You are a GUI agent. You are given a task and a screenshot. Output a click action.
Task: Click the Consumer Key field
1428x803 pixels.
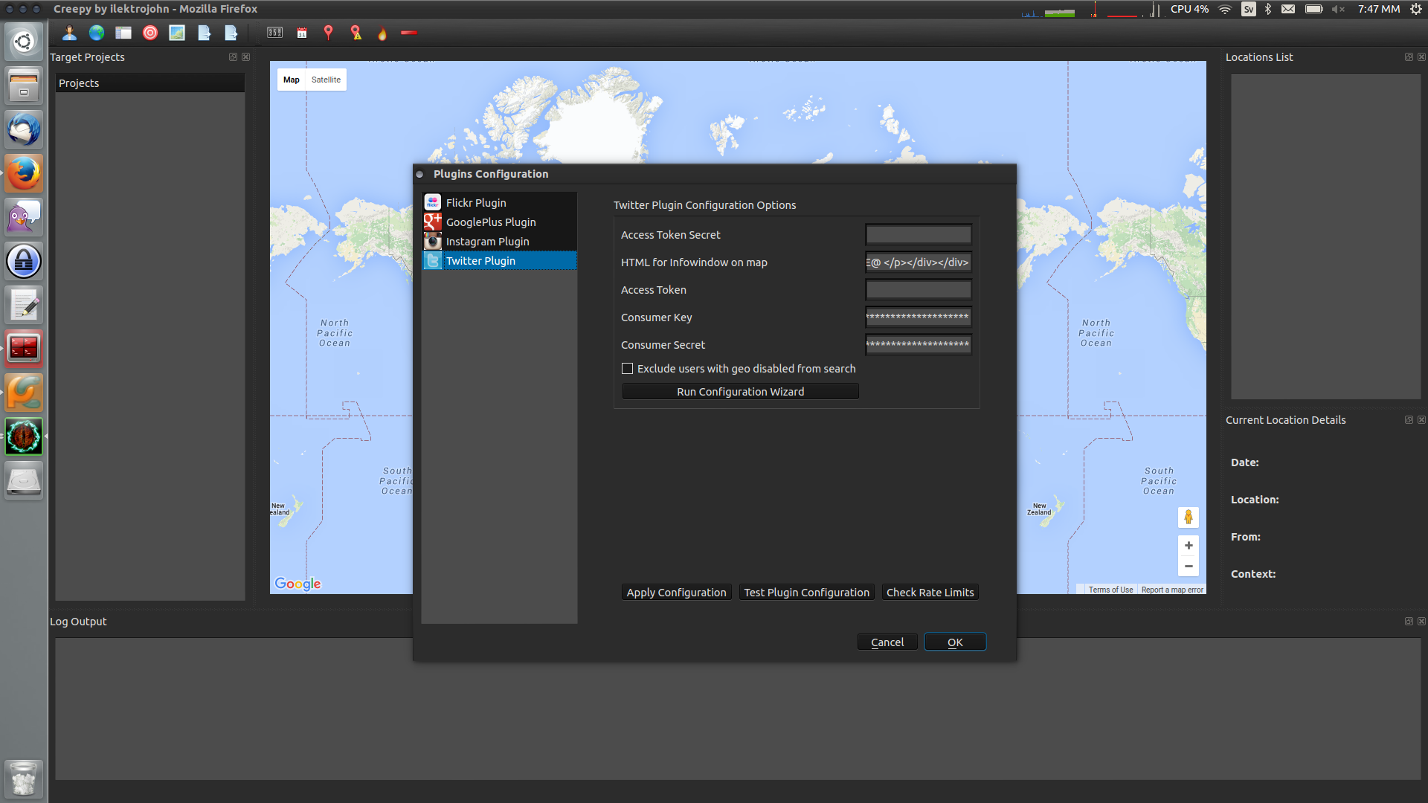(919, 317)
